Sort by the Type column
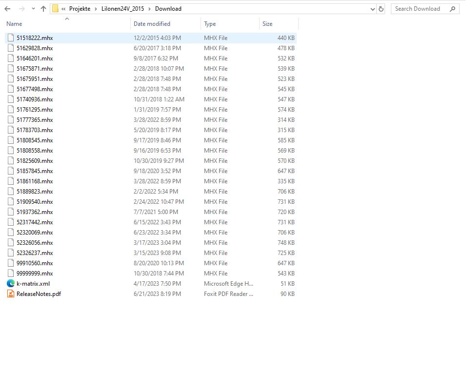 (x=210, y=24)
